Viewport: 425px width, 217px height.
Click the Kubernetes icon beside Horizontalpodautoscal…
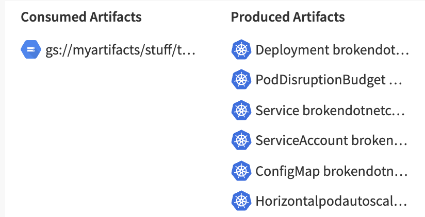pos(241,201)
